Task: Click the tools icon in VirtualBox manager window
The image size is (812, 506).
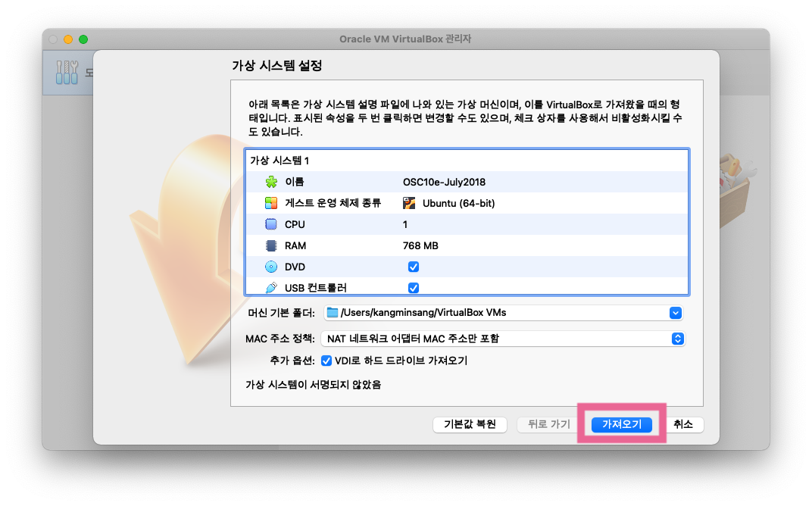Action: click(67, 72)
